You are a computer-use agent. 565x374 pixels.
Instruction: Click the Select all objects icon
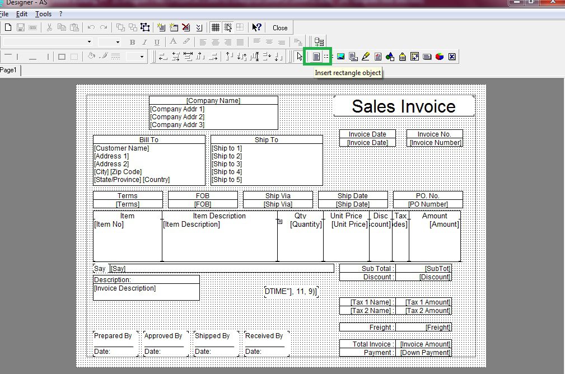point(145,27)
